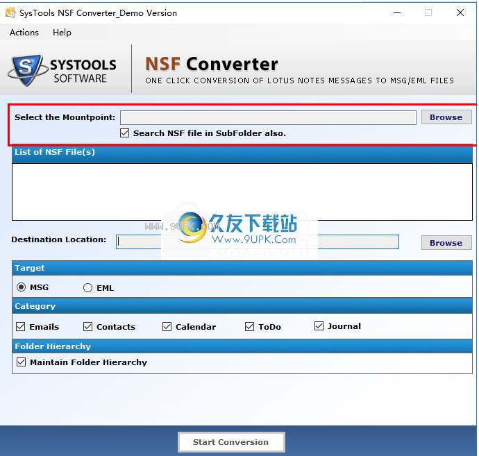Click the Select the Mountpoint label
The image size is (479, 456).
click(65, 117)
